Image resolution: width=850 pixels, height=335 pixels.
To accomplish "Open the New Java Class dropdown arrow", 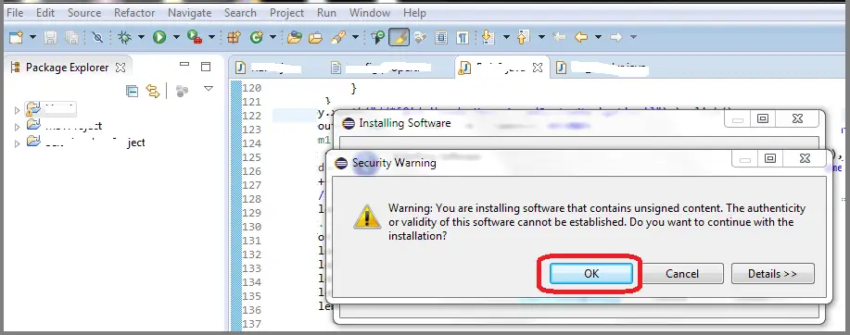I will [x=273, y=37].
